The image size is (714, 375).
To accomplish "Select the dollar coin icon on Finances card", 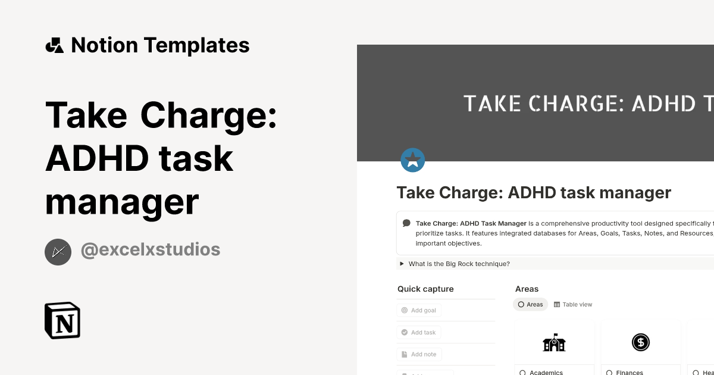I will (641, 342).
